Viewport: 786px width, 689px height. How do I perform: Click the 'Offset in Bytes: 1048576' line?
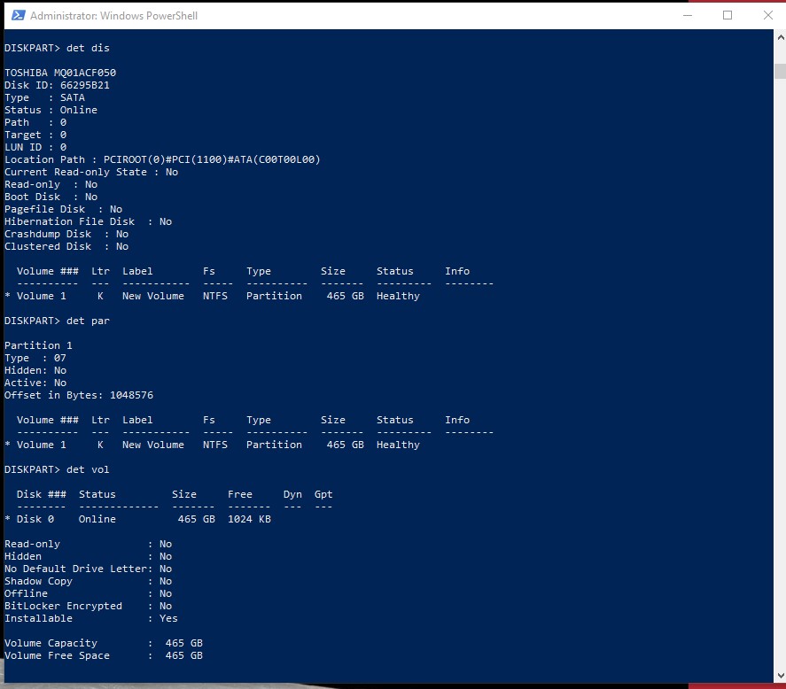pyautogui.click(x=79, y=395)
